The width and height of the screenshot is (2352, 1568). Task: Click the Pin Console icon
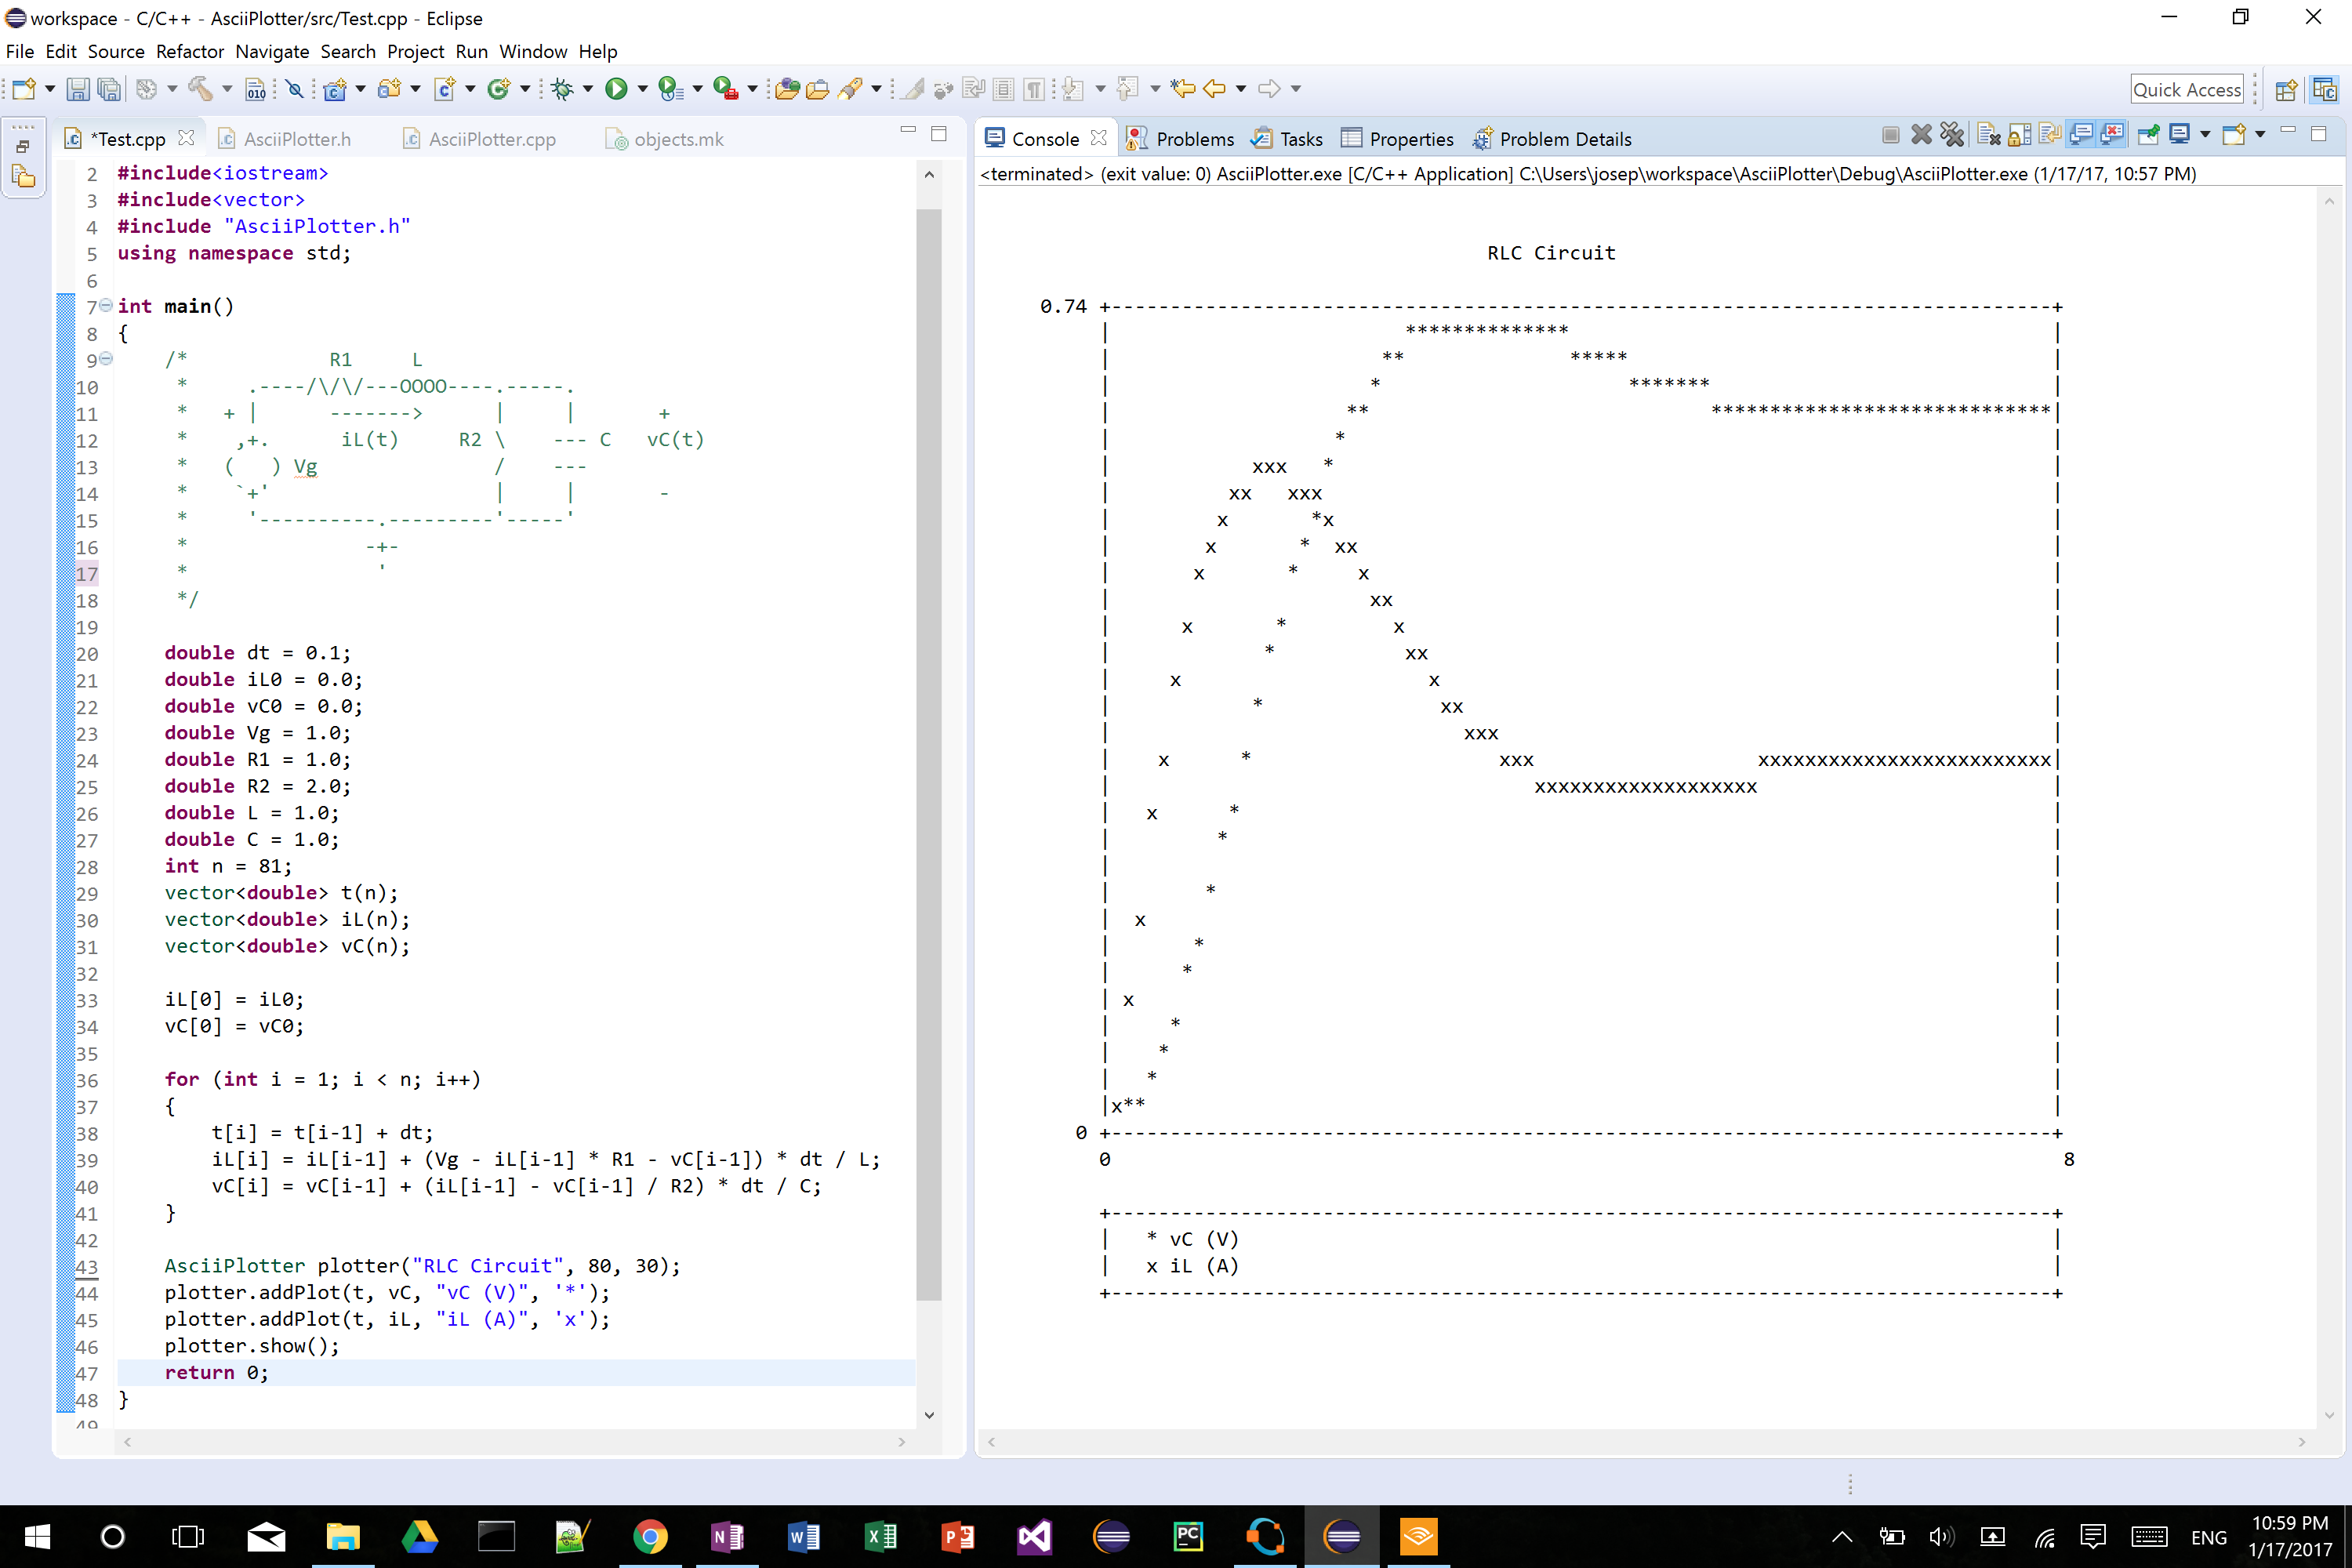2148,135
